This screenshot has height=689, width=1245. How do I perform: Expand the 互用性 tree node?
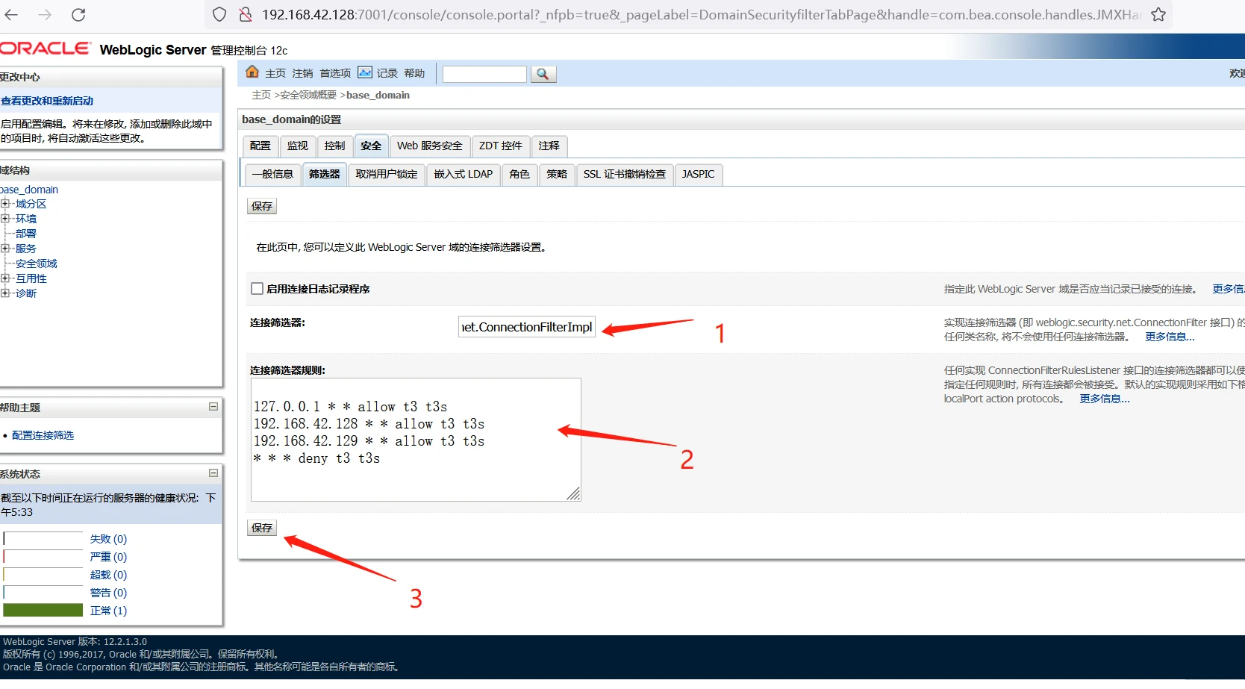[5, 278]
